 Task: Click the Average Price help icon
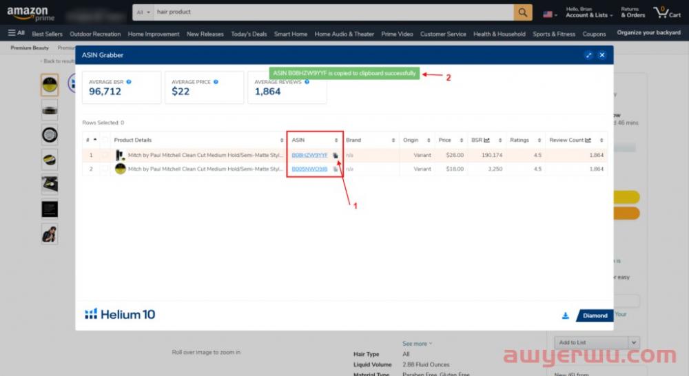click(216, 82)
